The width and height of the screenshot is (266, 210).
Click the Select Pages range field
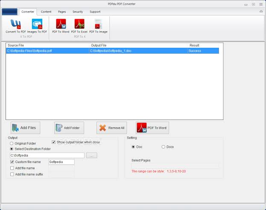175,166
